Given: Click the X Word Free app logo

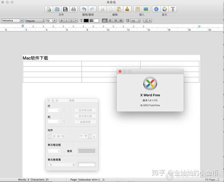Looking at the screenshot, I should (x=150, y=83).
